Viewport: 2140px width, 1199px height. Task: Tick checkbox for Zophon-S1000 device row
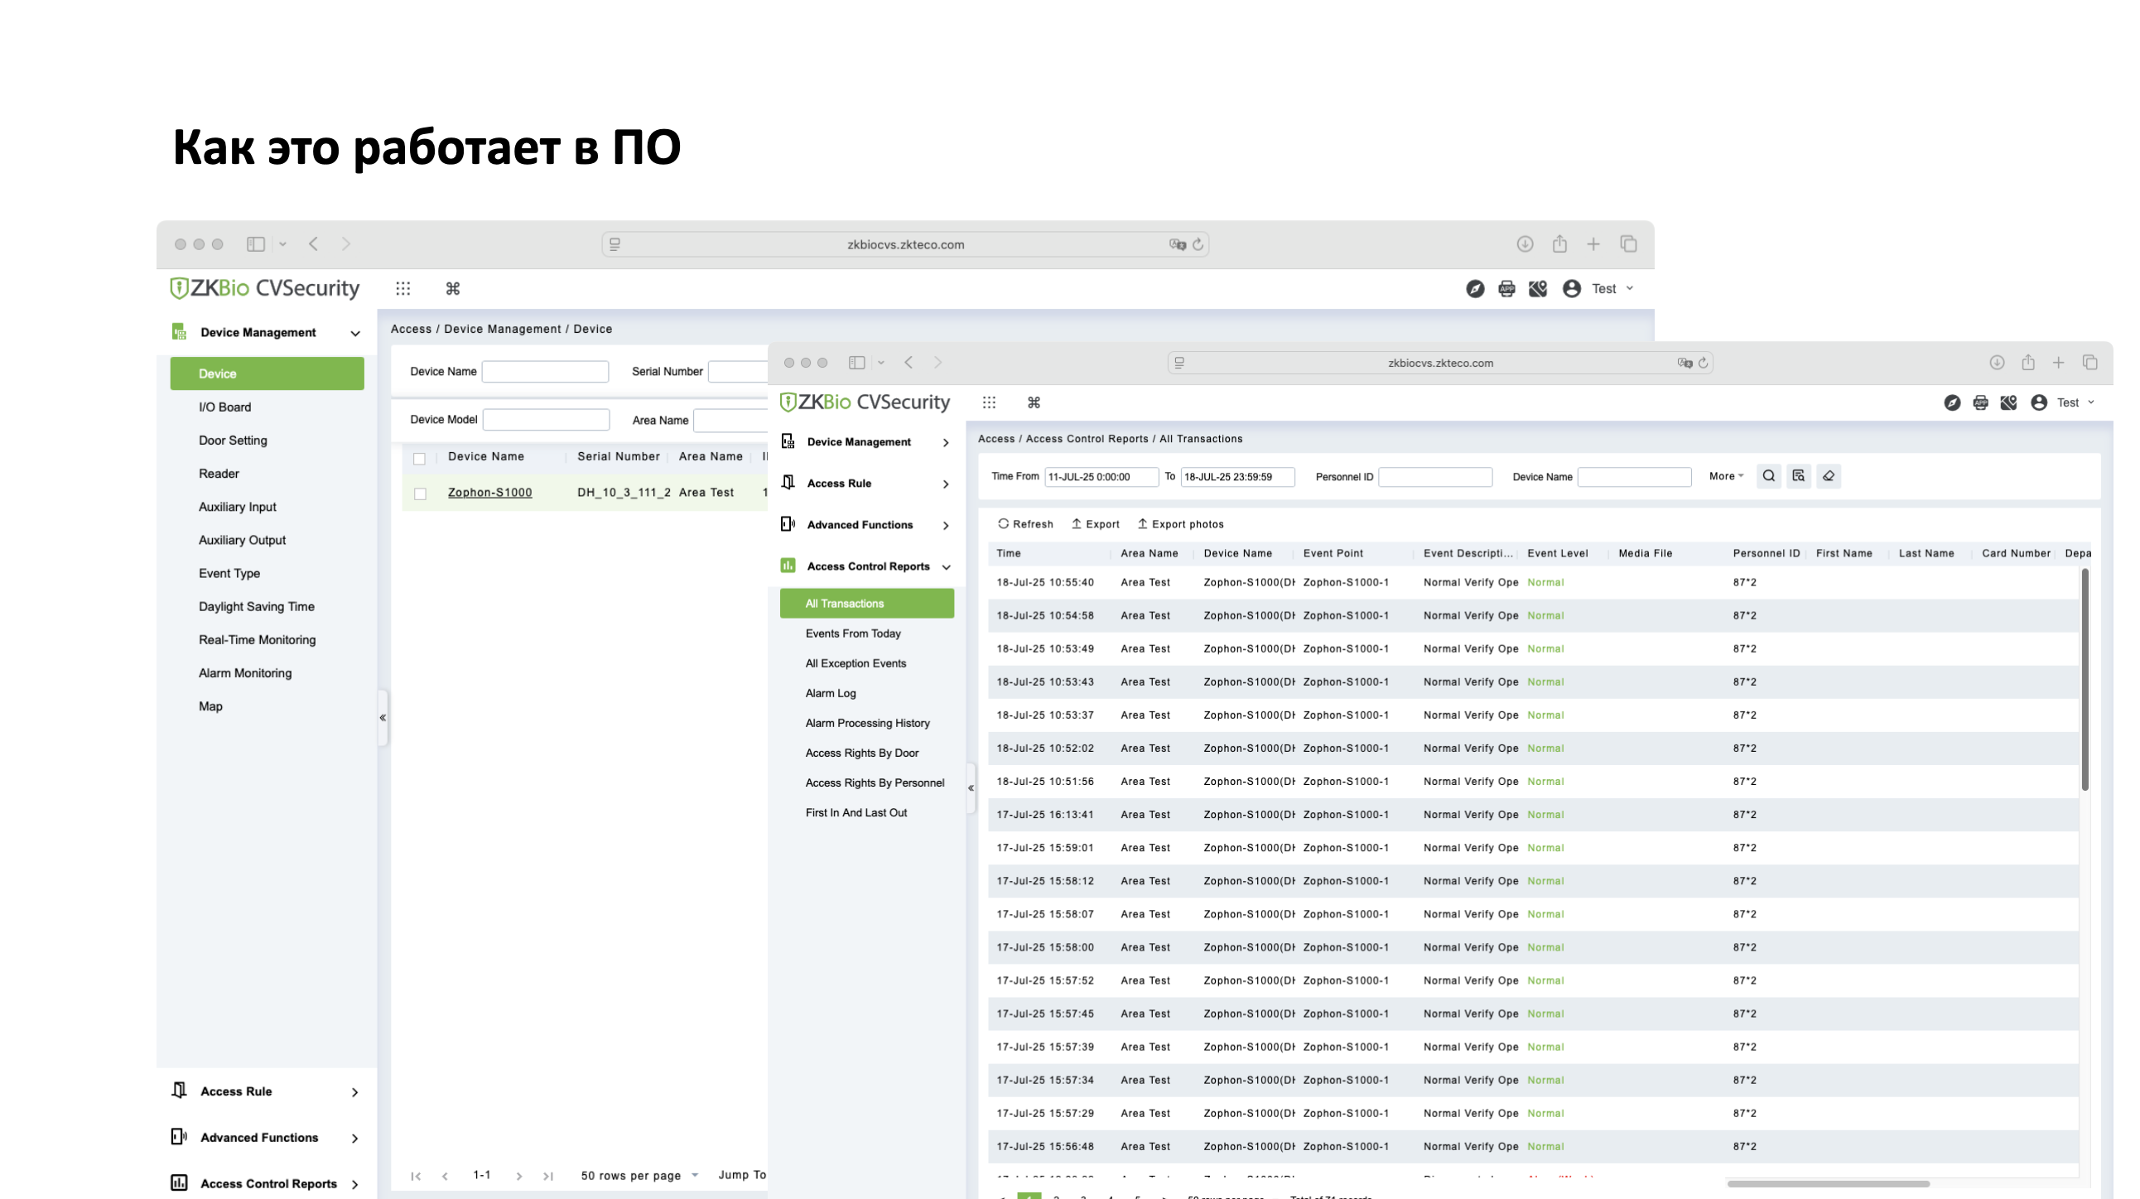pyautogui.click(x=421, y=494)
